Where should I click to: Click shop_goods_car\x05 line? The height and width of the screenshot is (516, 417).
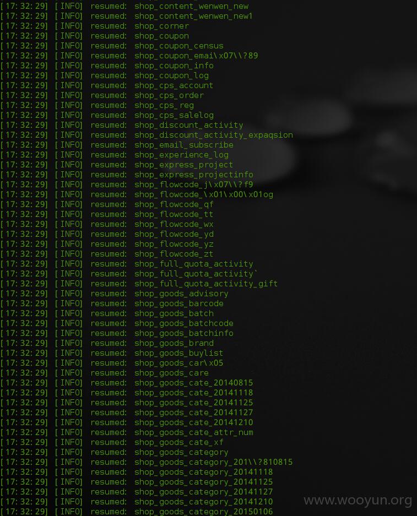pos(178,363)
